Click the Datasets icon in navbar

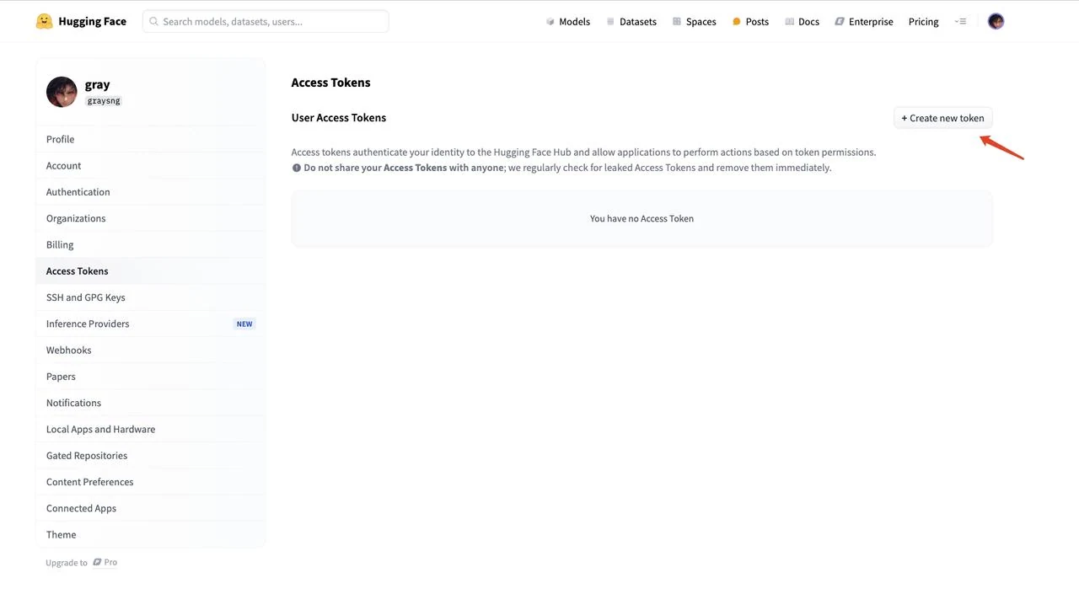(610, 22)
